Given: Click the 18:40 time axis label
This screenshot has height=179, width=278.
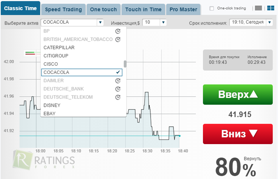Looking at the screenshot, I should (183, 151).
